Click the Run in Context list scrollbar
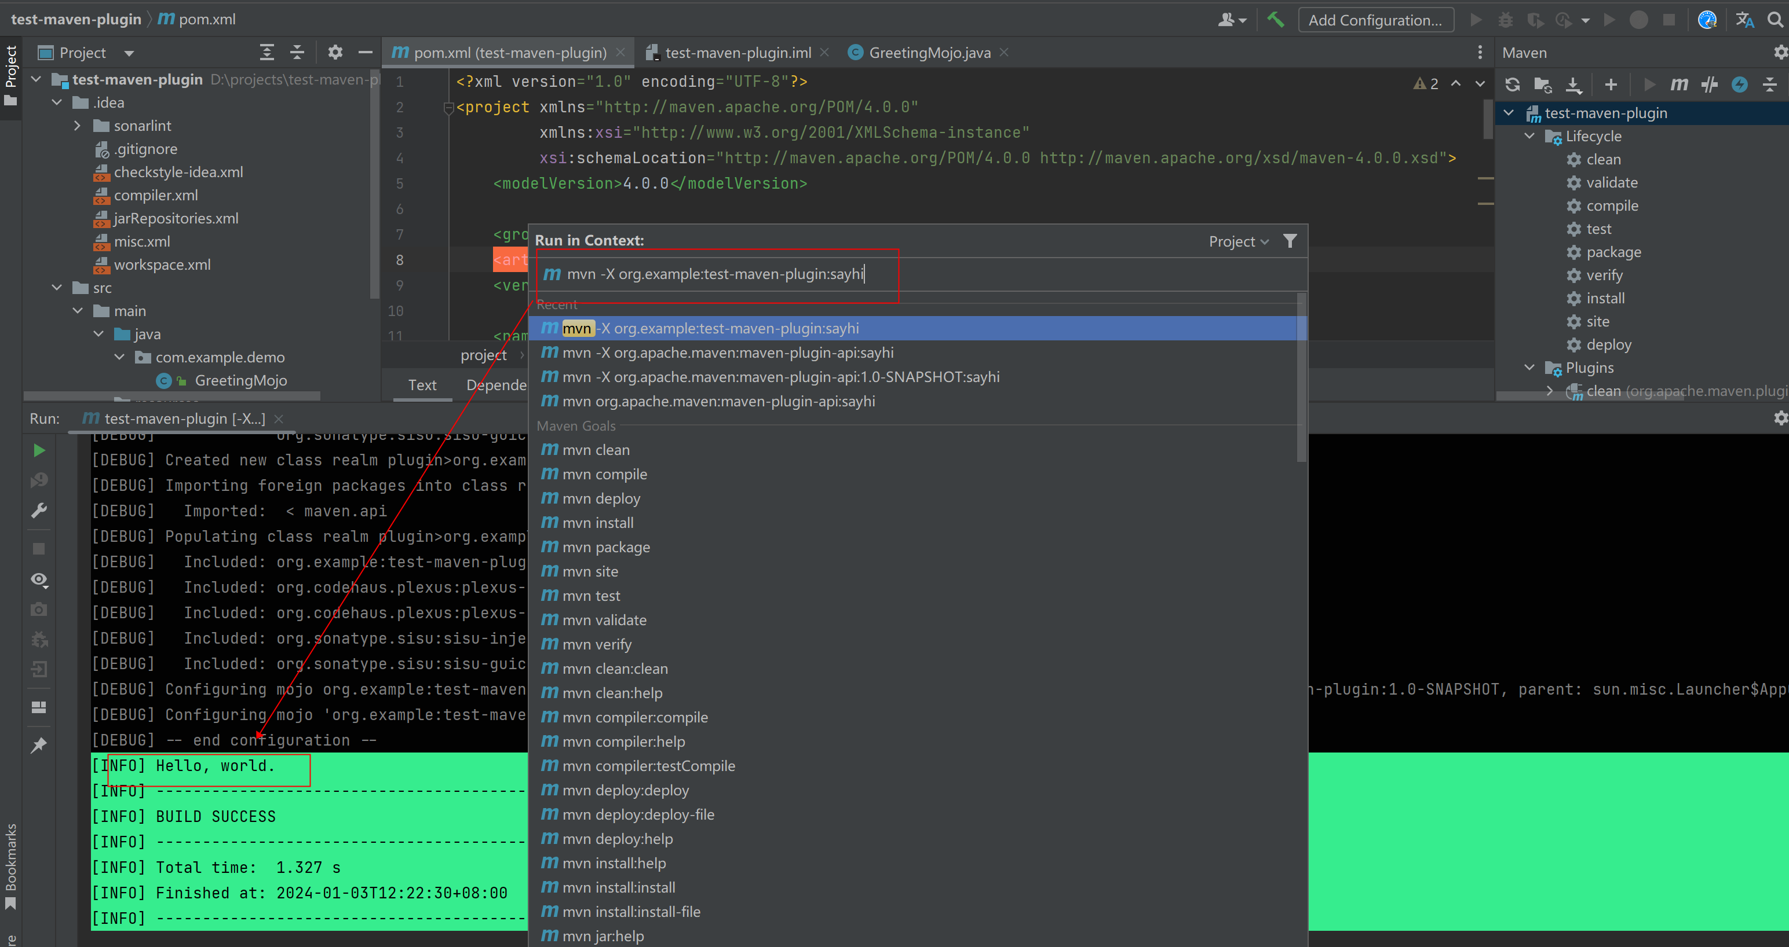1789x947 pixels. pos(1301,377)
